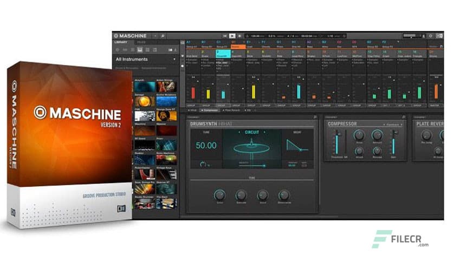Click the Drumsynth Color knob
This screenshot has width=453, height=262.
[218, 194]
